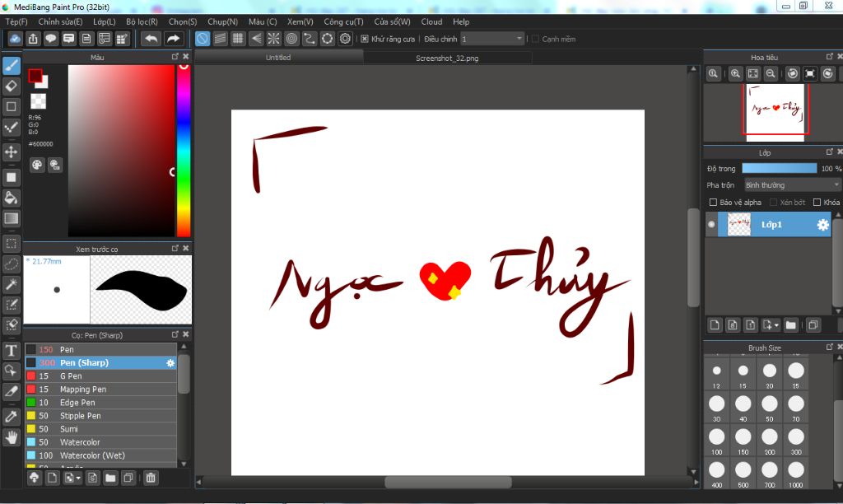Viewport: 843px width, 504px height.
Task: Open the Bộ lọc(R) menu
Action: tap(142, 22)
